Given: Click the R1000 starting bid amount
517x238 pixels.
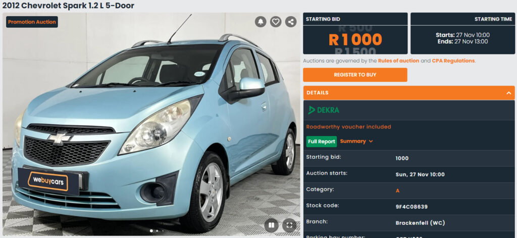Looking at the screenshot, I should click(x=355, y=40).
